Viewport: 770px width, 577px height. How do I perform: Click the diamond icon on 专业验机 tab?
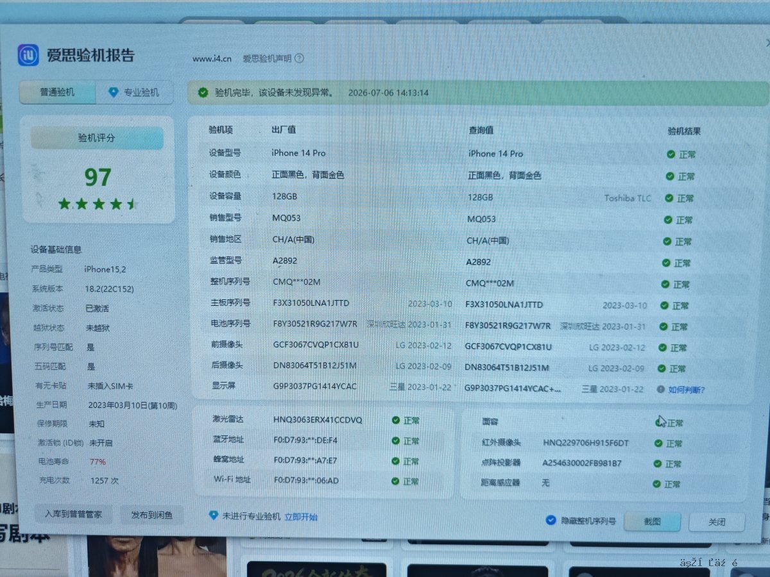tap(114, 92)
